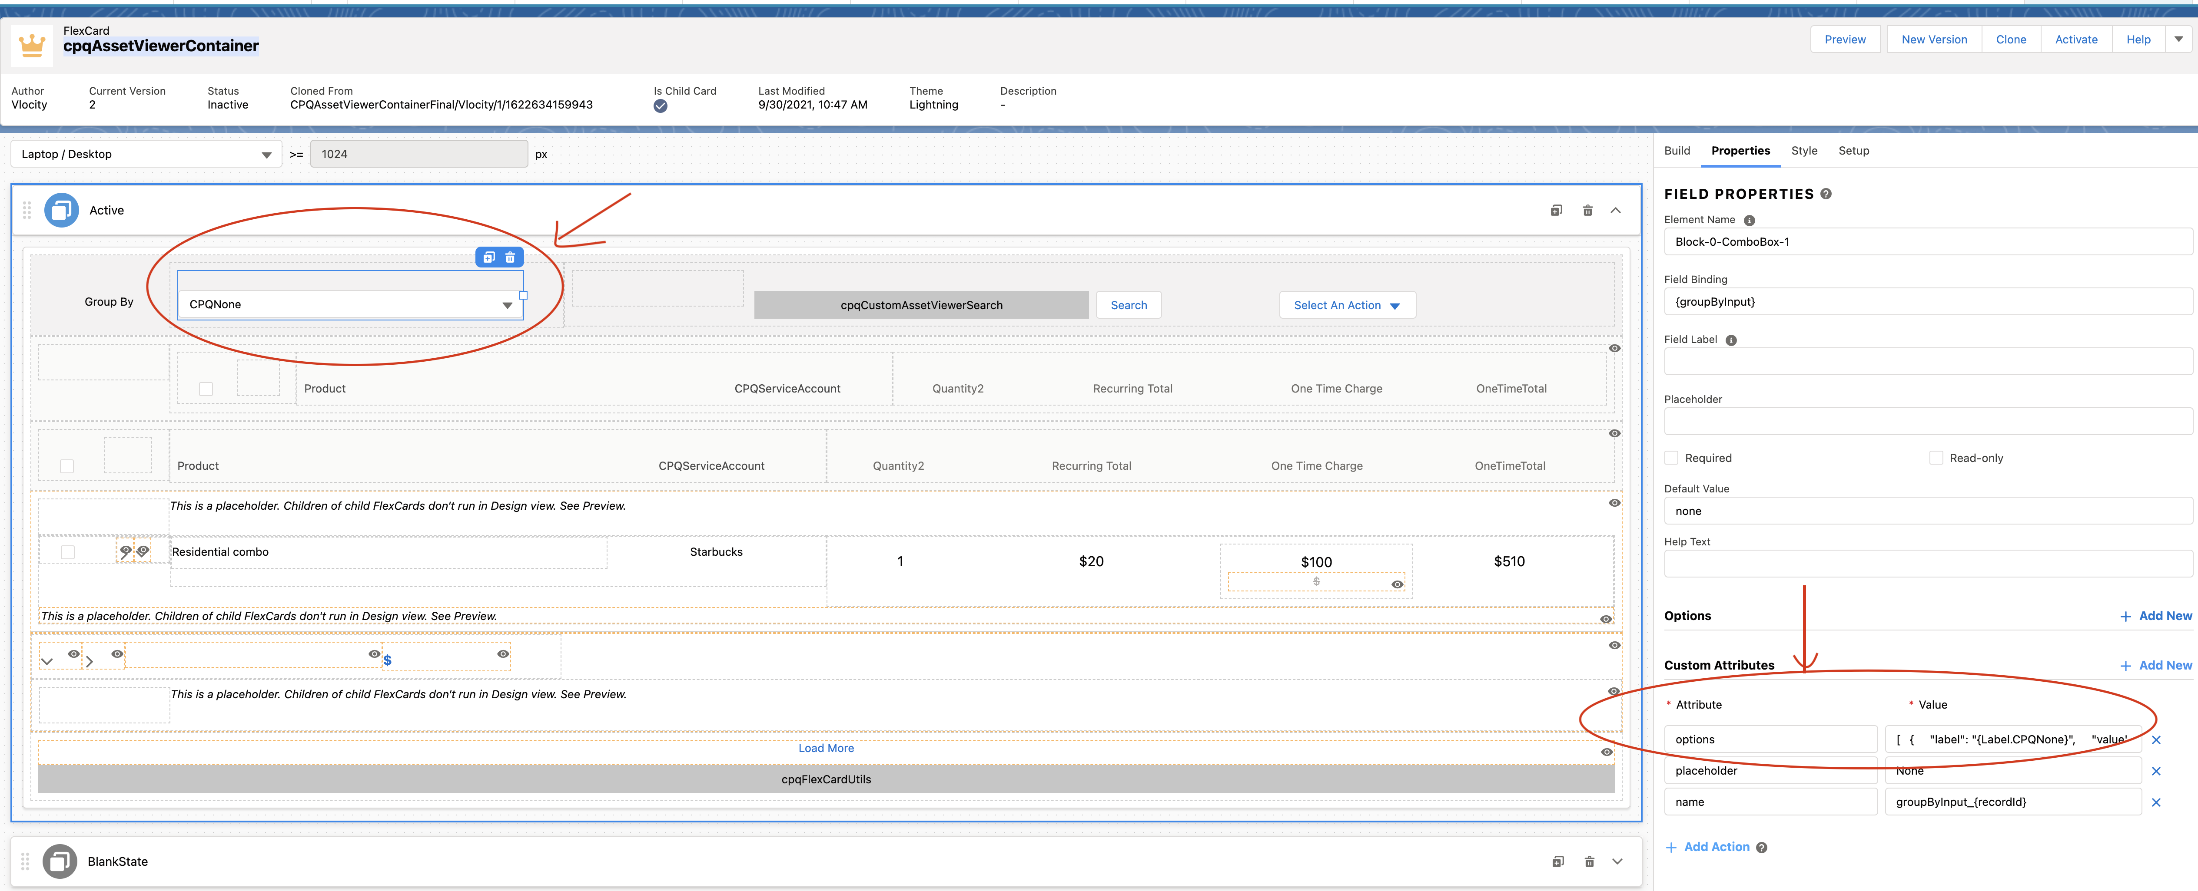
Task: Click the blue dollar sign icon
Action: pyautogui.click(x=387, y=660)
